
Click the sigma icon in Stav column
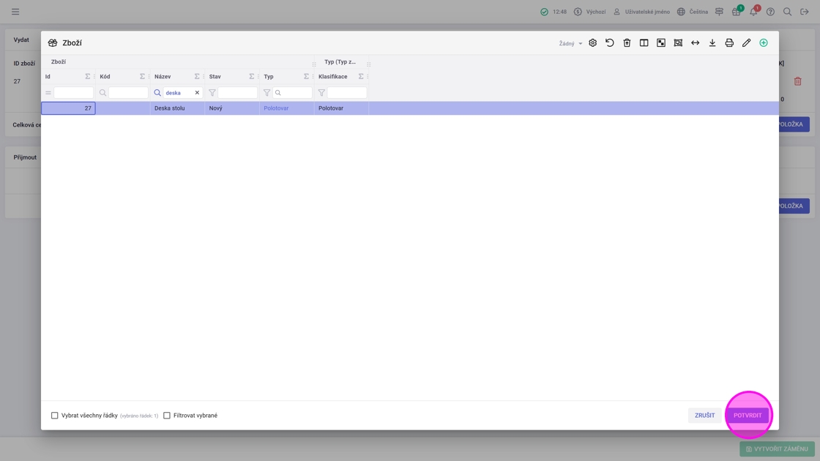coord(252,76)
